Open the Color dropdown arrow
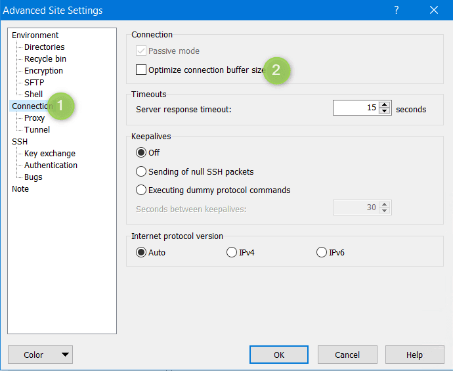453x371 pixels. click(x=65, y=355)
